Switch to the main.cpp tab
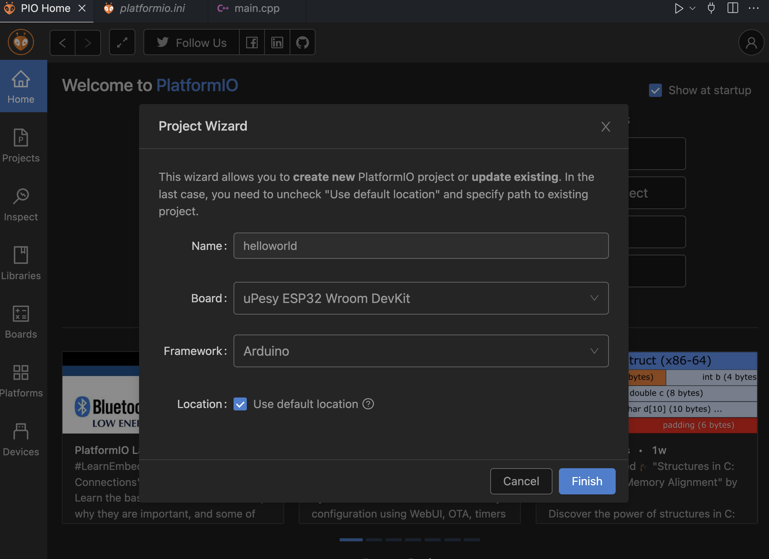The width and height of the screenshot is (769, 559). (257, 9)
